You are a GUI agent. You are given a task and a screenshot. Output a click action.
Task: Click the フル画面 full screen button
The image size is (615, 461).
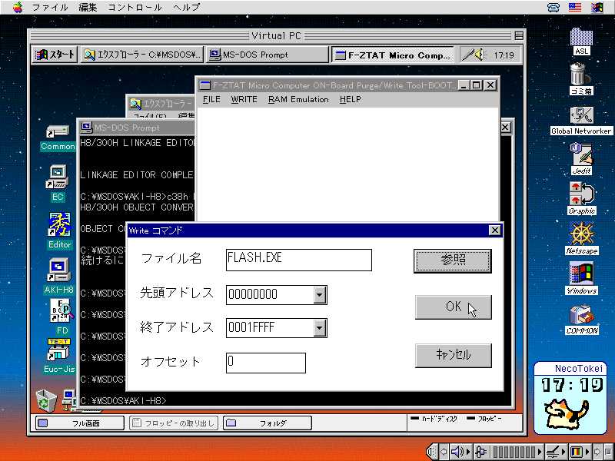pyautogui.click(x=80, y=423)
